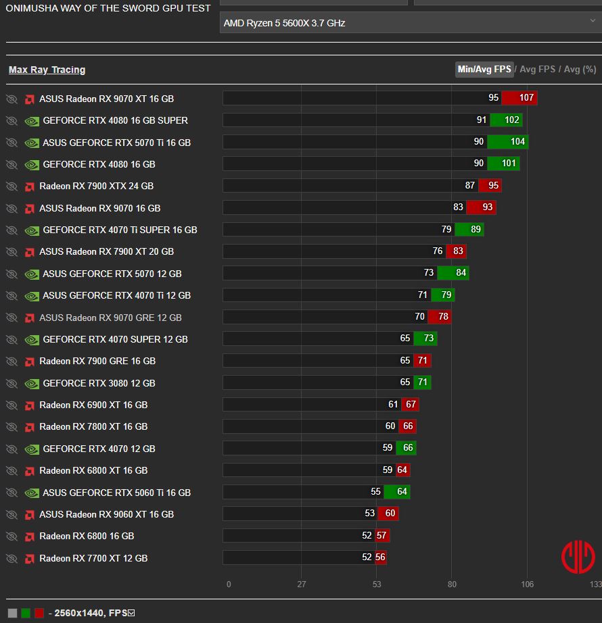Click the 2560x1440, FPS legend label

[x=91, y=613]
